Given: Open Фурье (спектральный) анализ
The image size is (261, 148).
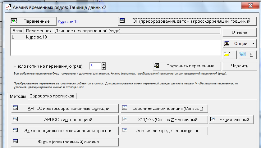Looking at the screenshot, I should pos(65,142).
